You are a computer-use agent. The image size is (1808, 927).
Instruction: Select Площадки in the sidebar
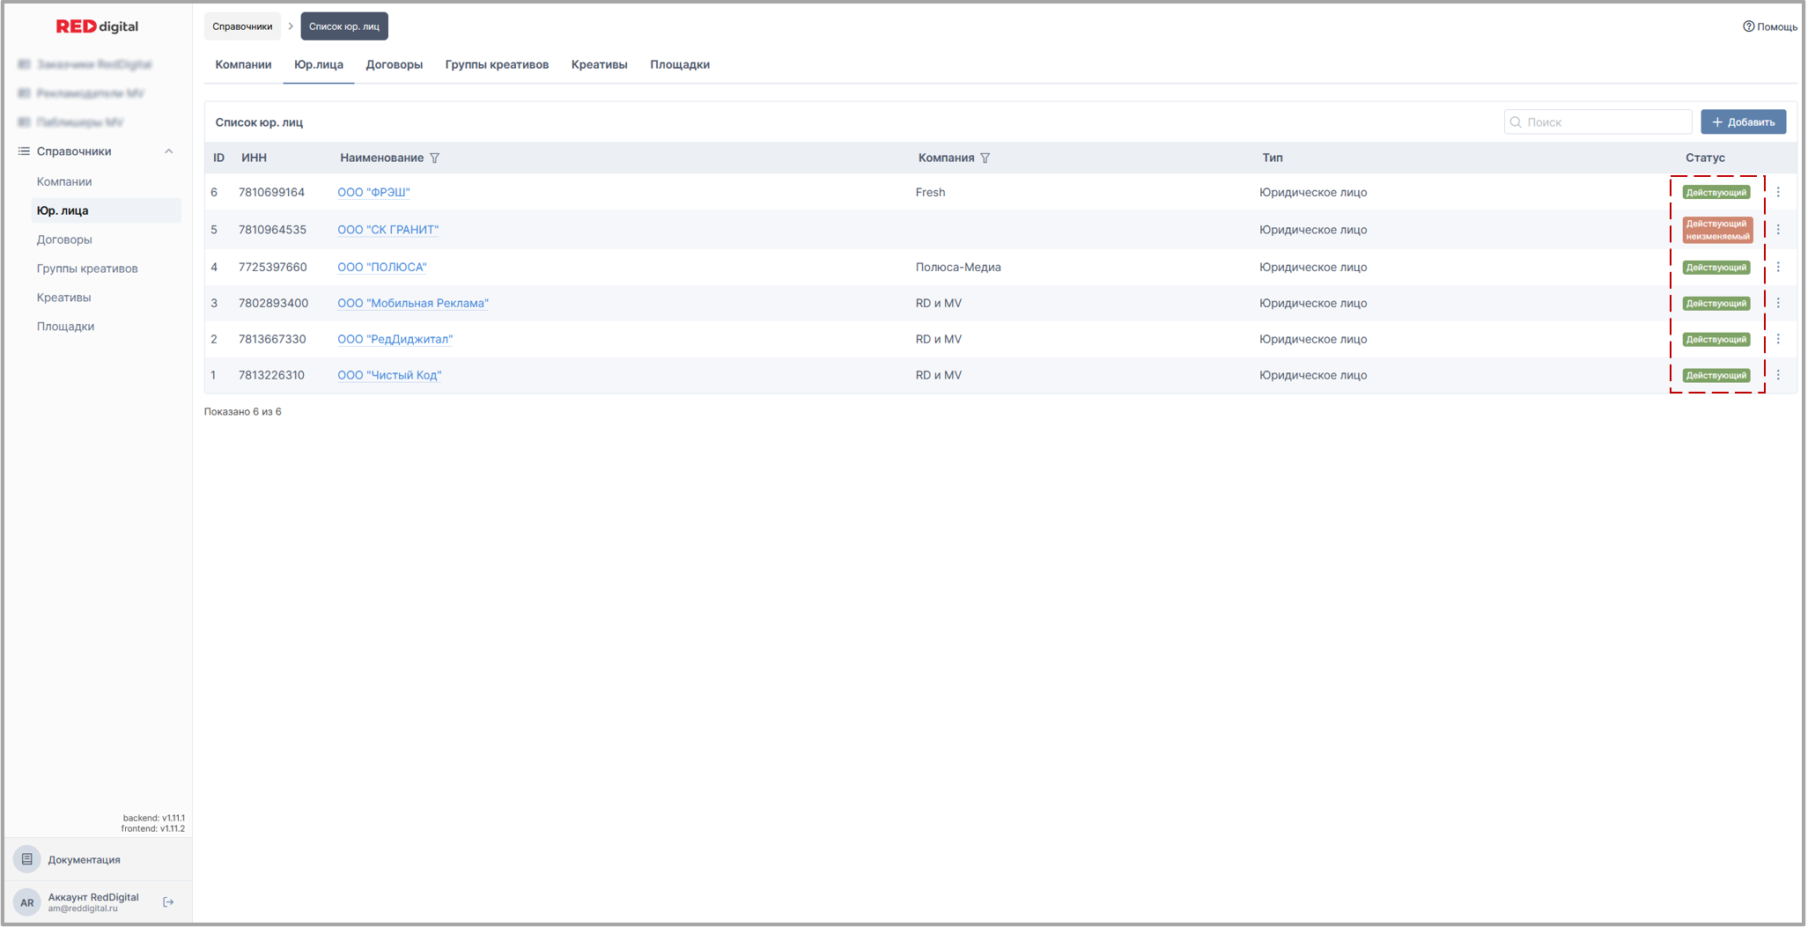pyautogui.click(x=65, y=327)
